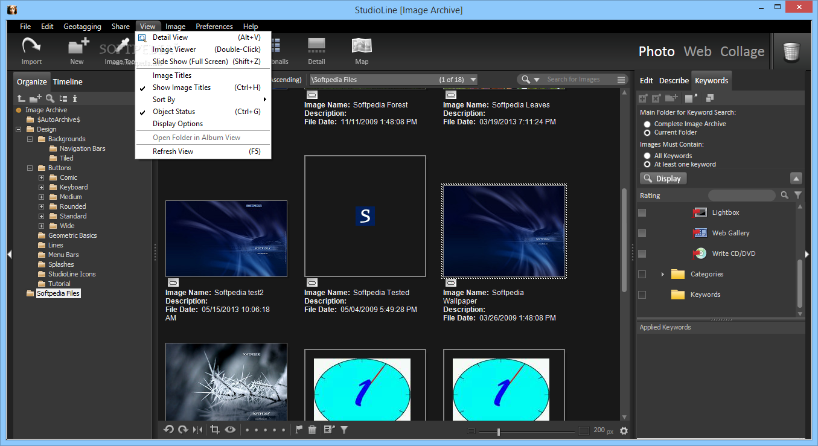The height and width of the screenshot is (446, 818).
Task: Choose Slide Show (Full Screen) menu item
Action: 203,62
